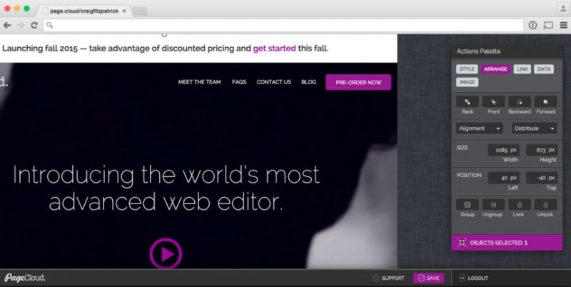Viewport: 571px width, 287px height.
Task: Lock the selected object
Action: (520, 205)
